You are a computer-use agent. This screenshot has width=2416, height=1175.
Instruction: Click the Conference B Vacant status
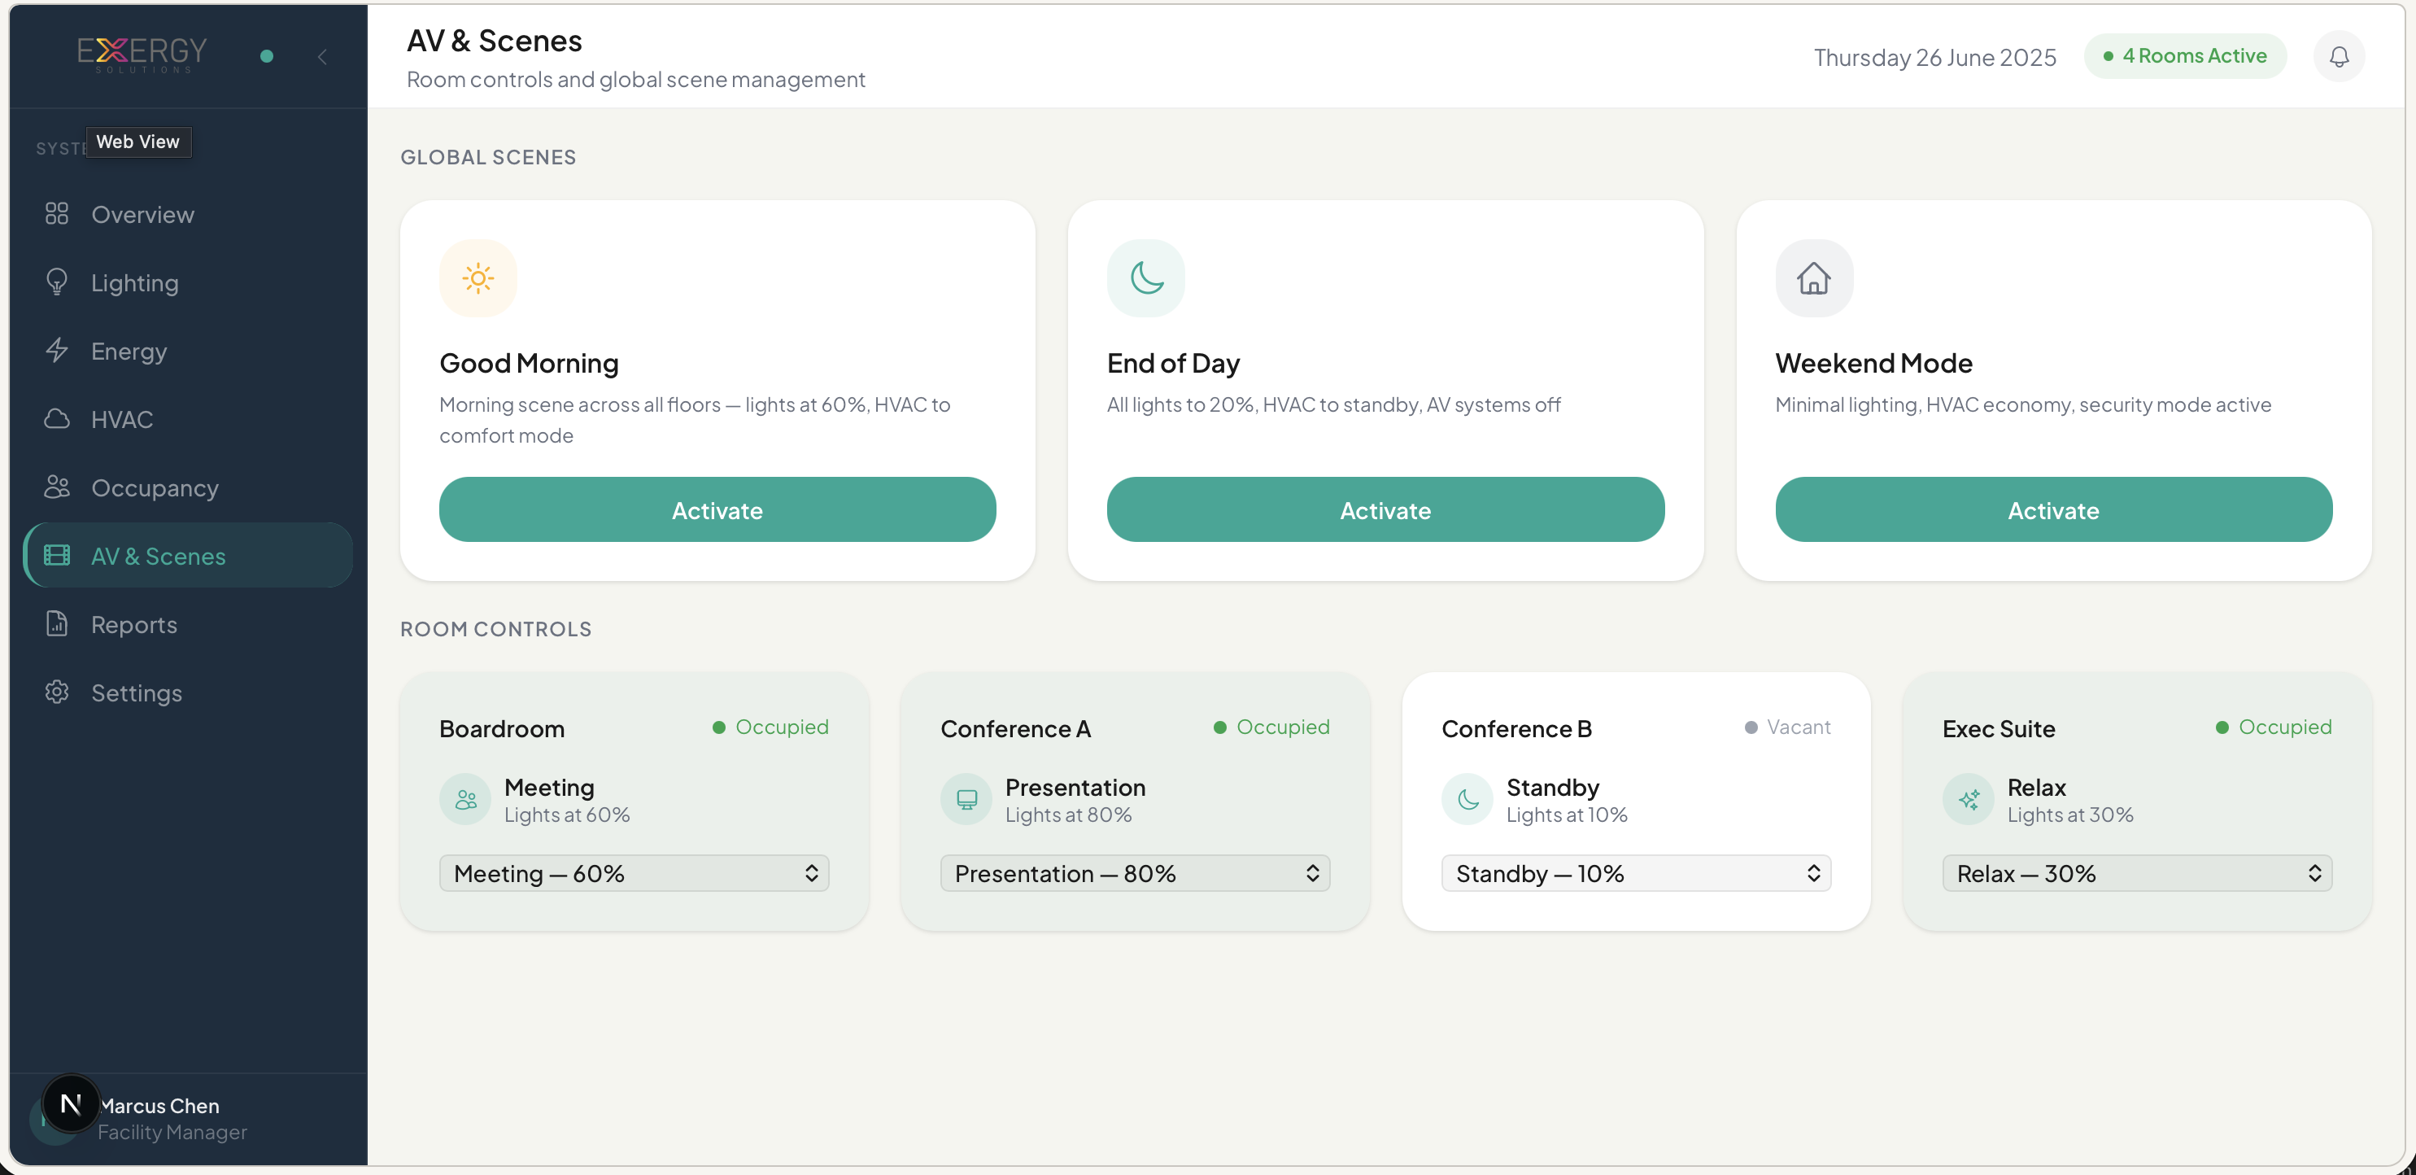(1788, 727)
